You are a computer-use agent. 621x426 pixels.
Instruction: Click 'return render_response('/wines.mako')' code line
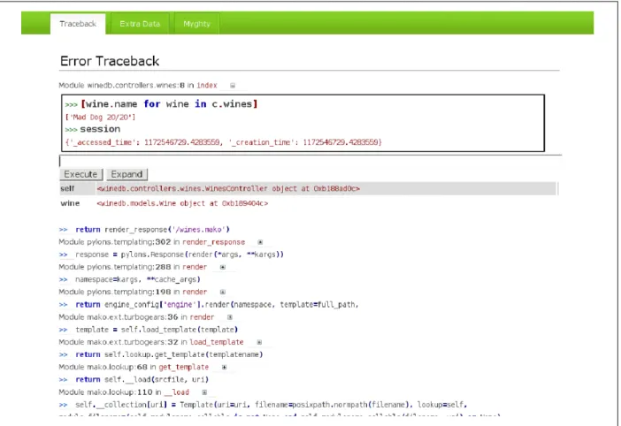pyautogui.click(x=152, y=230)
